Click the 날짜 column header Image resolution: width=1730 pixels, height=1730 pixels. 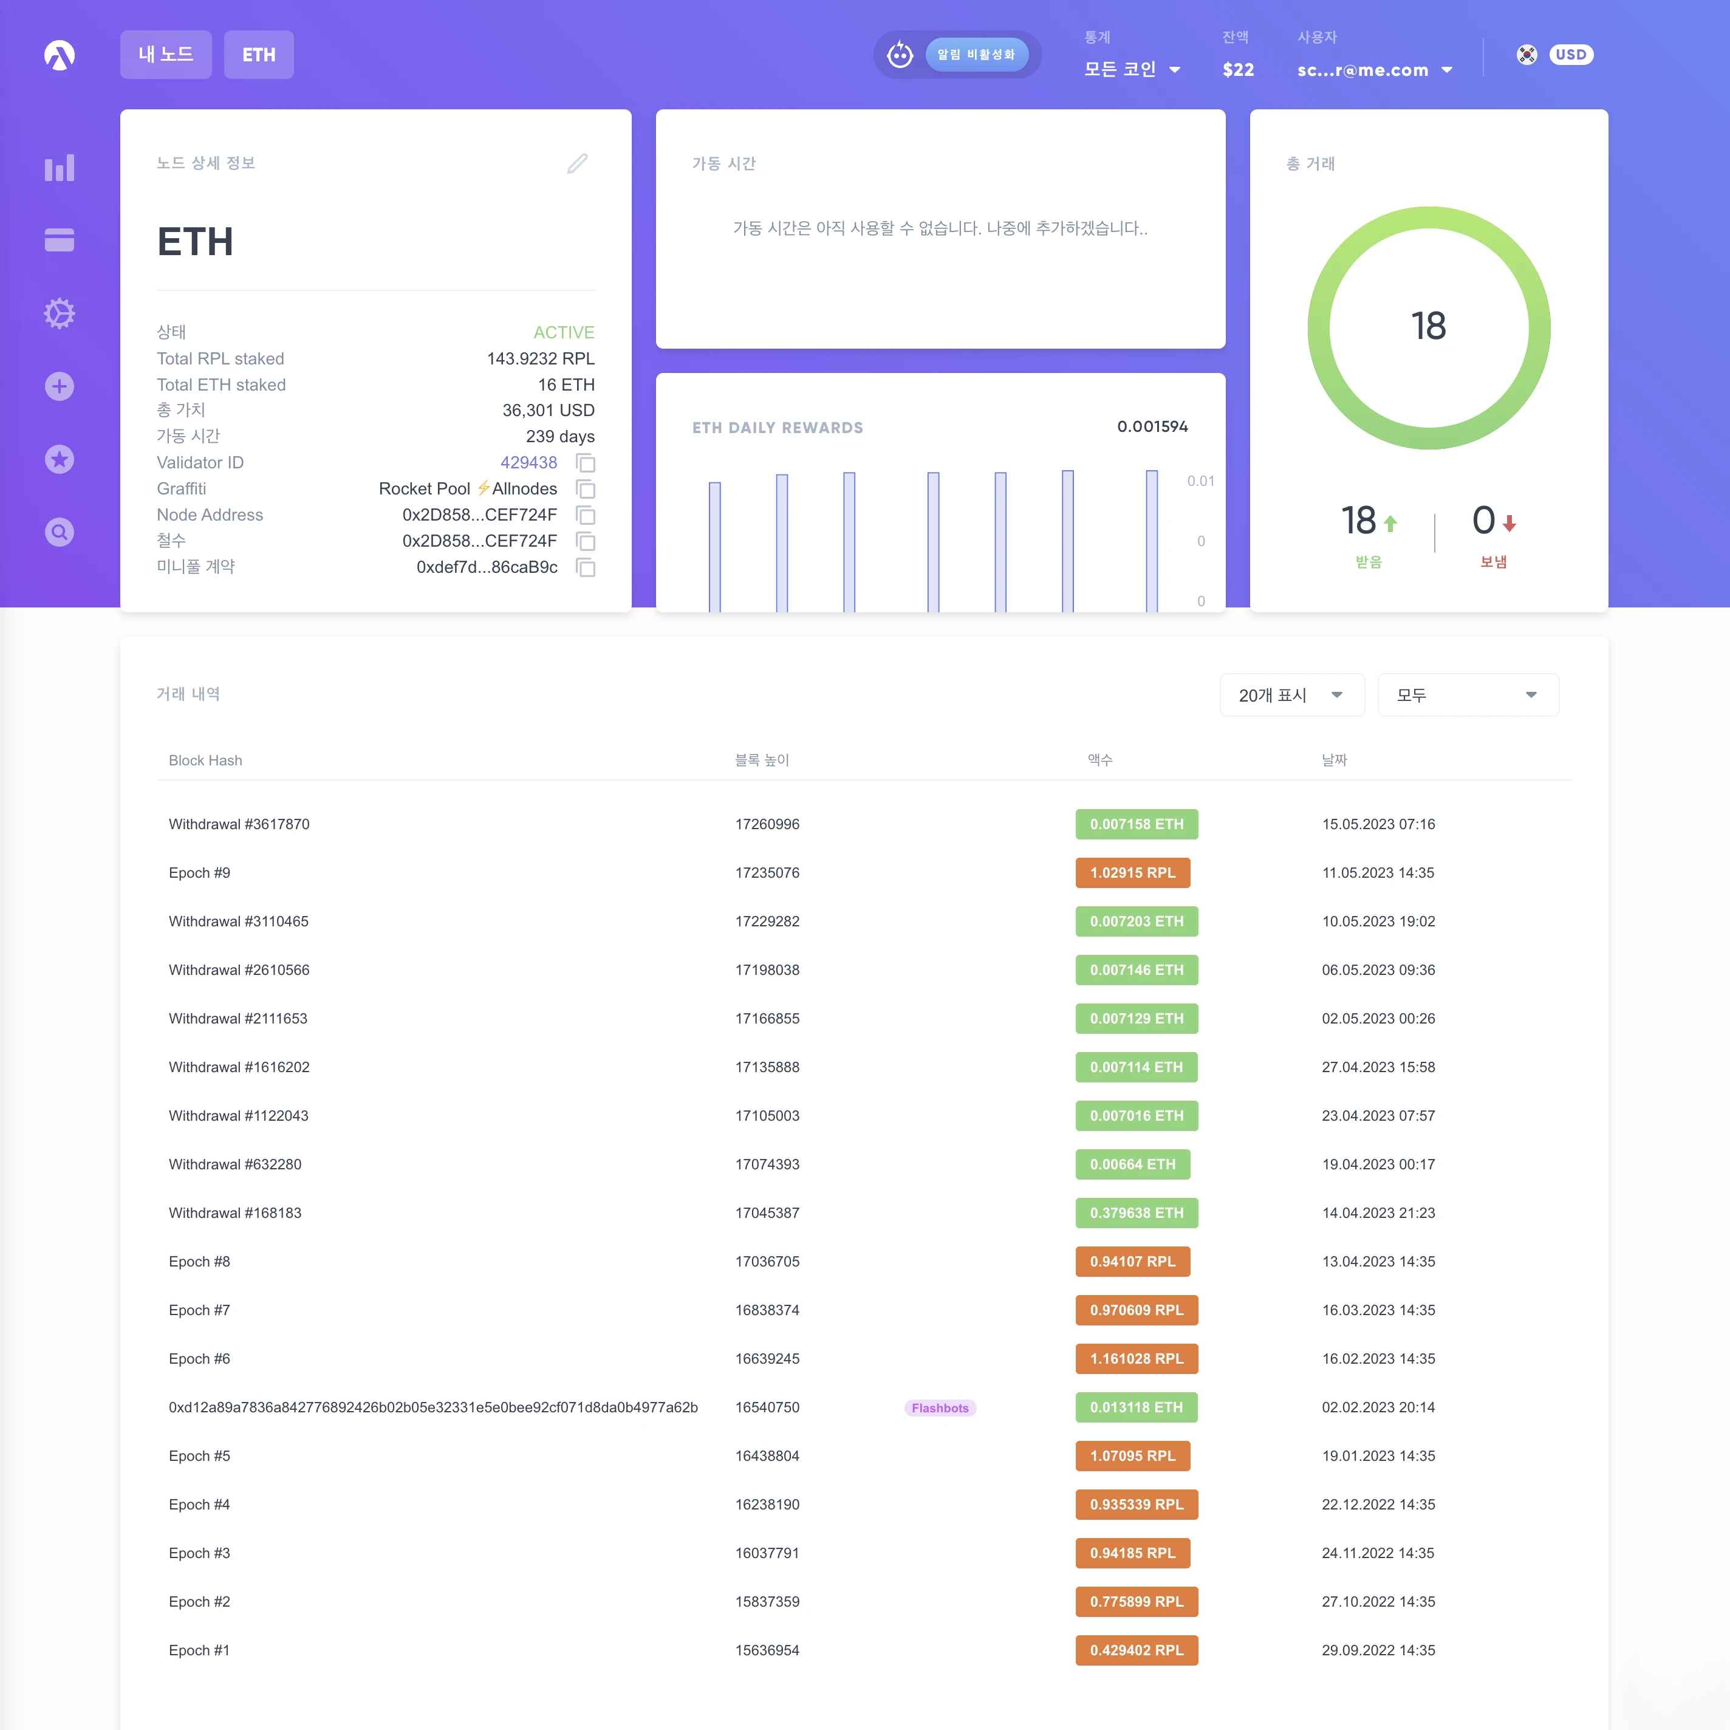(1334, 761)
